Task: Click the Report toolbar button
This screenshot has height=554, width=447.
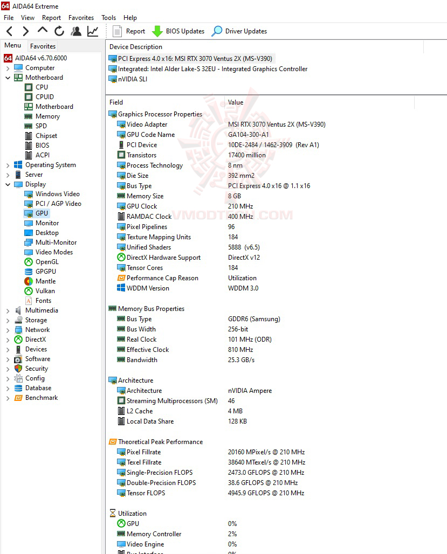Action: point(129,31)
